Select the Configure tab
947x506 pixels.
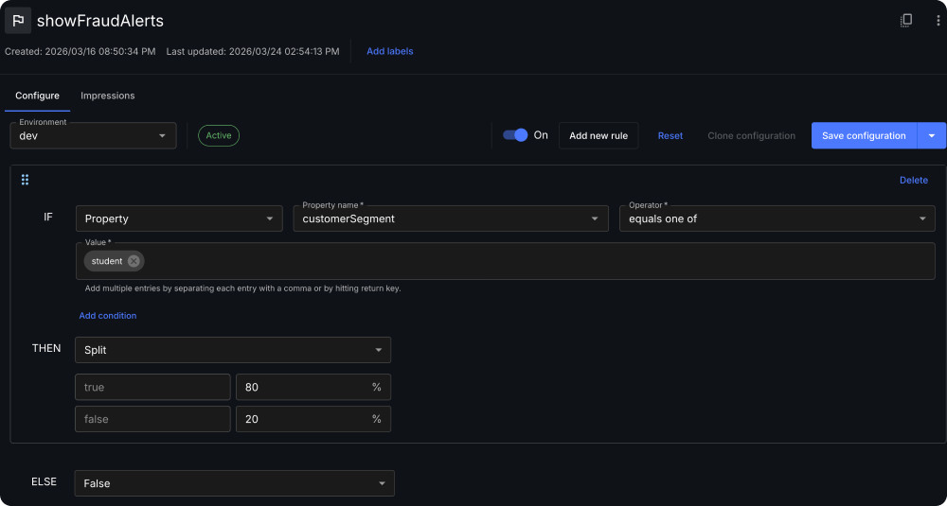[x=38, y=96]
